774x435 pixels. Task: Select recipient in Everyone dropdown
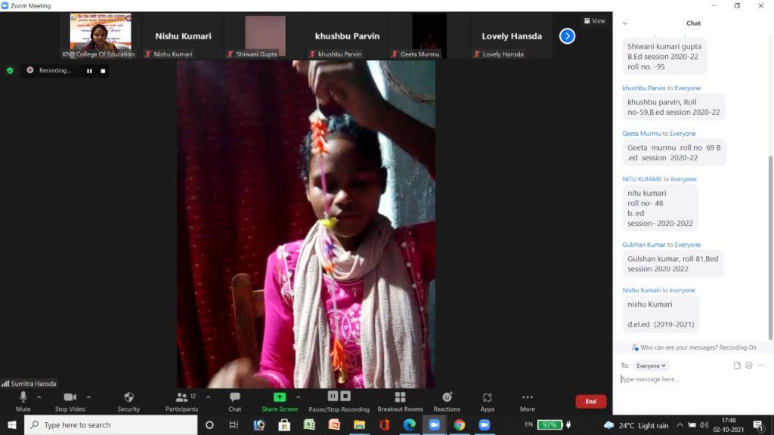[x=651, y=366]
